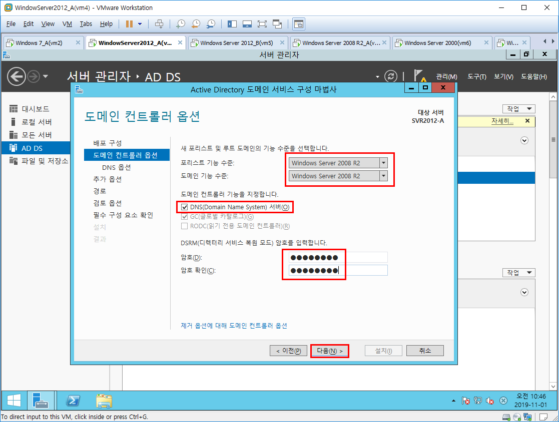
Task: Open the snapshot manager toolbar icon
Action: pos(211,24)
